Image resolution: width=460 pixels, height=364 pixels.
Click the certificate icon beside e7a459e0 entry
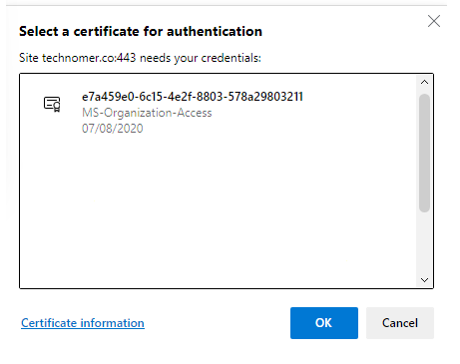(52, 104)
